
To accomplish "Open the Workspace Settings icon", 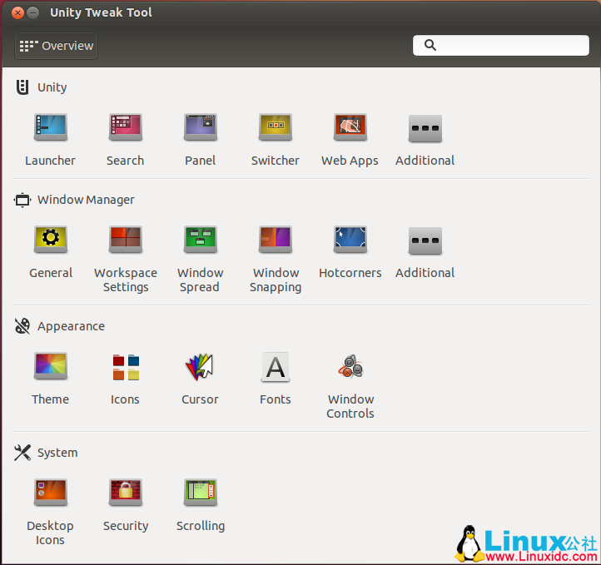I will 126,240.
